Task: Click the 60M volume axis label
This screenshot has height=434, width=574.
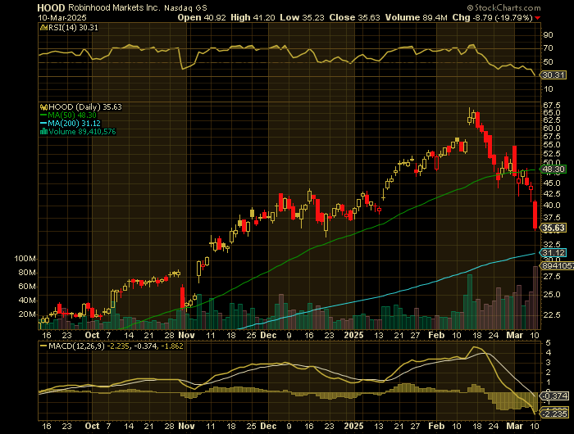Action: 27,287
